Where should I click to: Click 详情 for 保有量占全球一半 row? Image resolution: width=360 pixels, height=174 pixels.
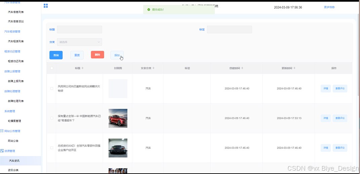pos(326,118)
